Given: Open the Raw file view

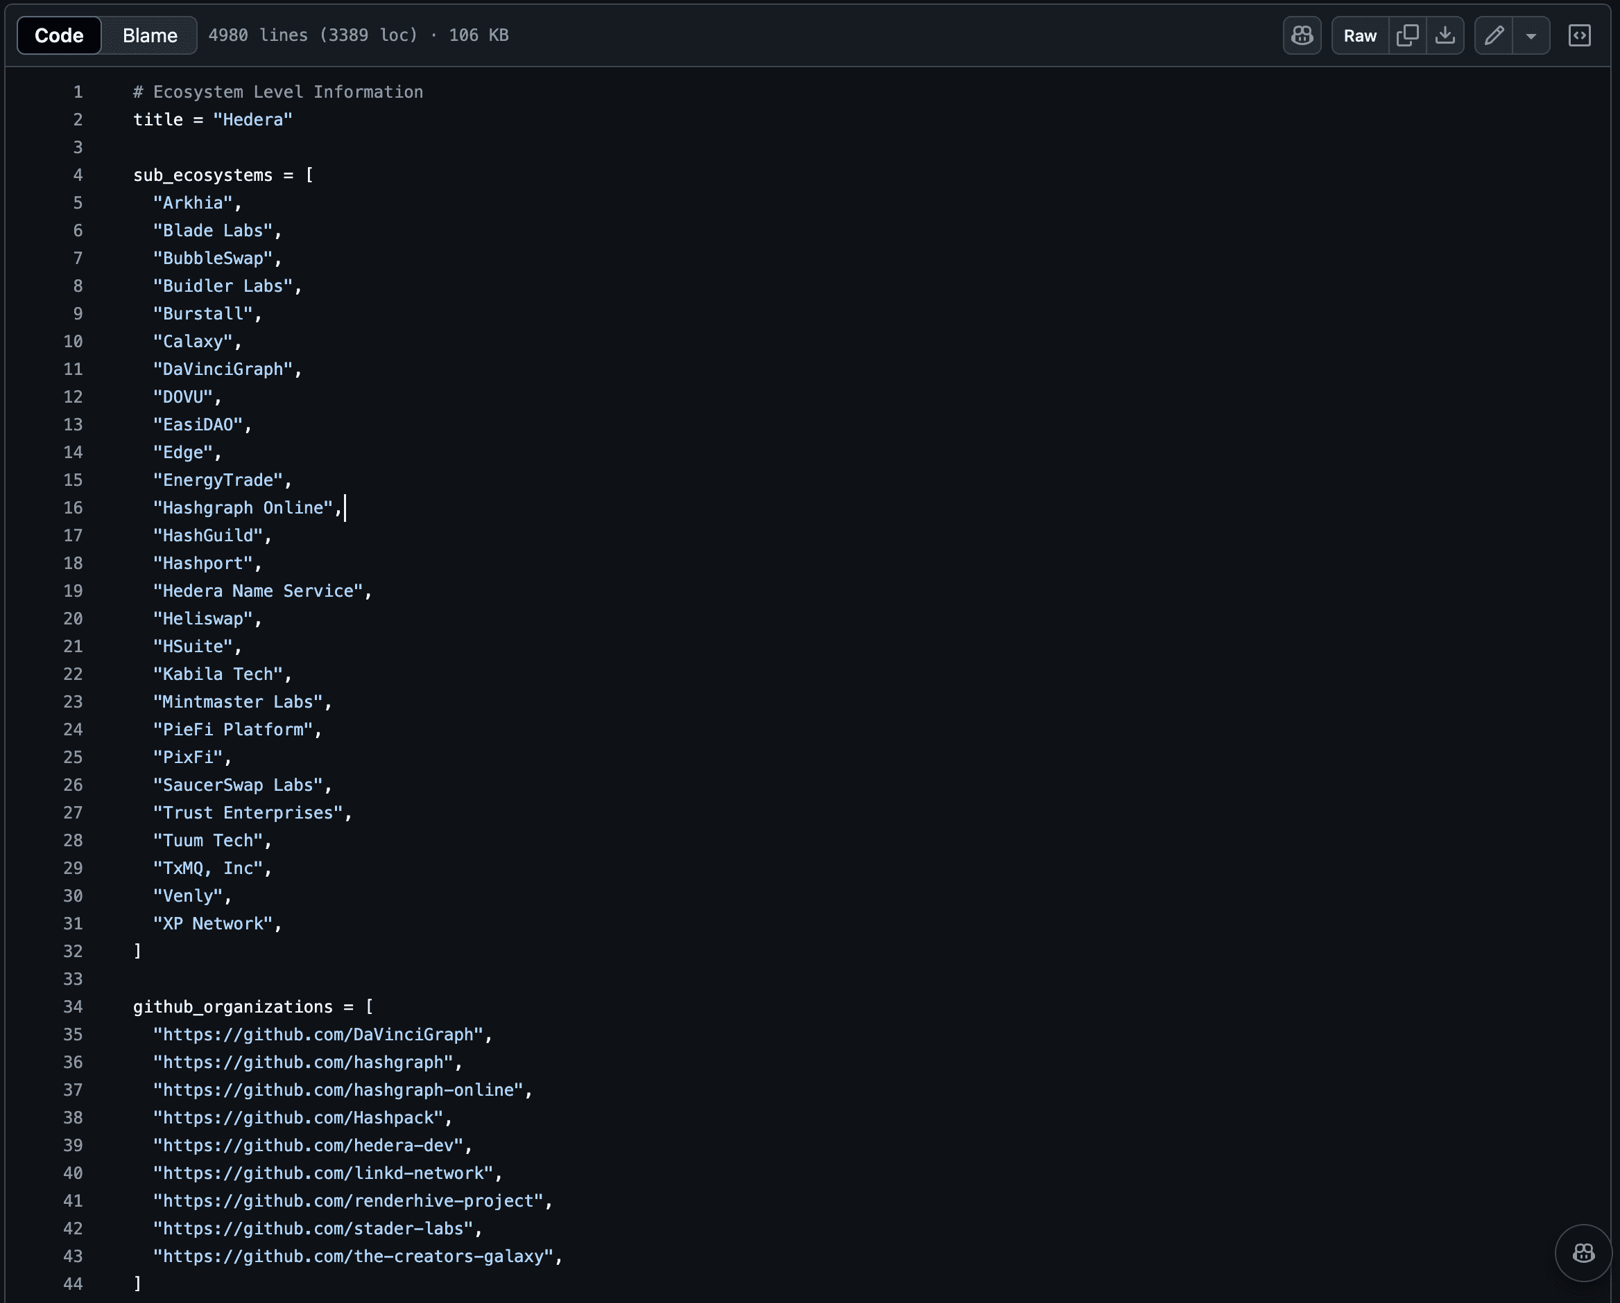Looking at the screenshot, I should pos(1359,35).
